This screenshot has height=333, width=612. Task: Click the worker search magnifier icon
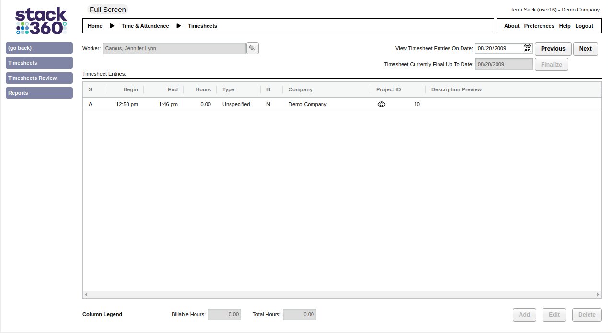click(x=253, y=48)
